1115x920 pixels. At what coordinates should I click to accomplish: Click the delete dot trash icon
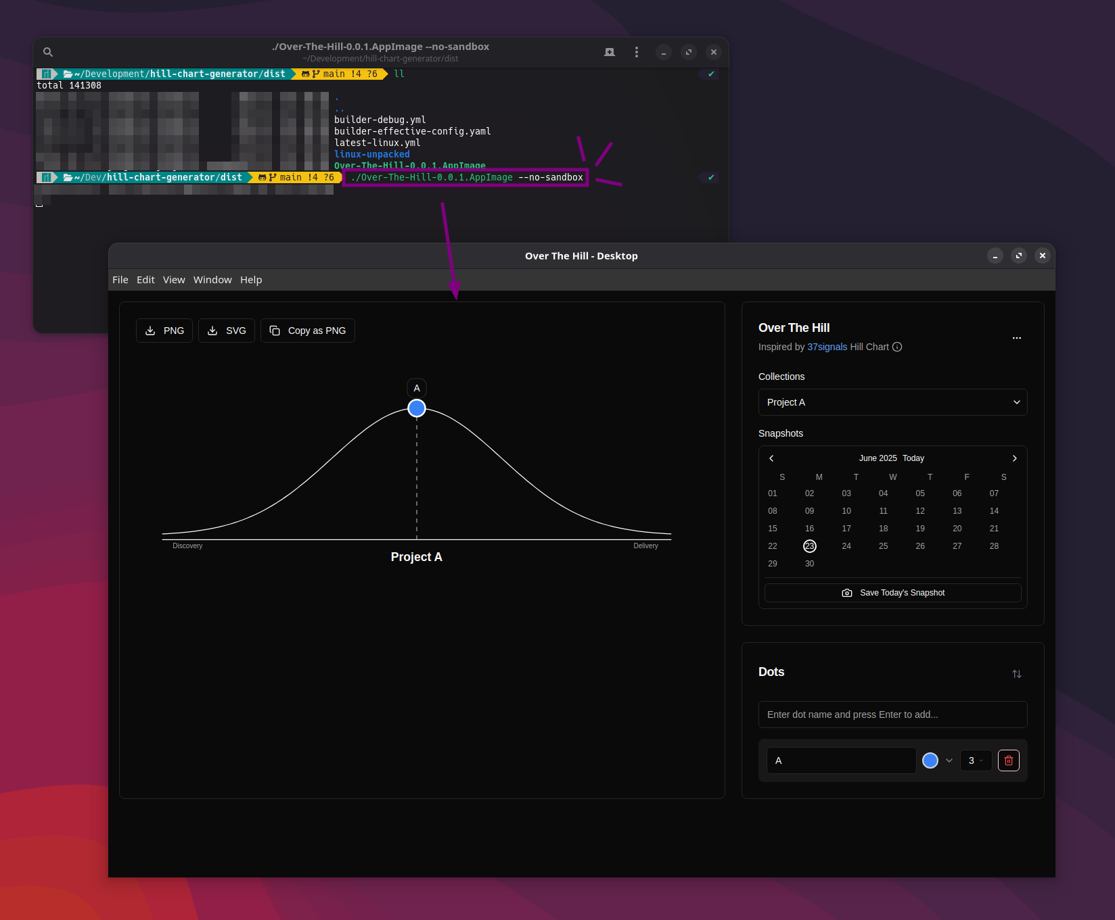[1008, 760]
